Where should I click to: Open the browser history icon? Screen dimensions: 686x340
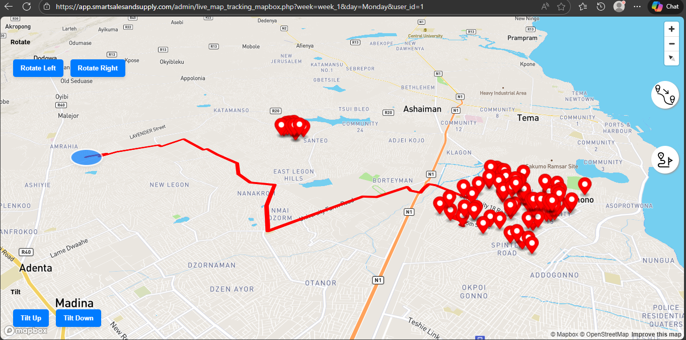pyautogui.click(x=600, y=7)
